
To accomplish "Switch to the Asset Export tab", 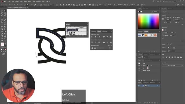I will click(x=146, y=83).
